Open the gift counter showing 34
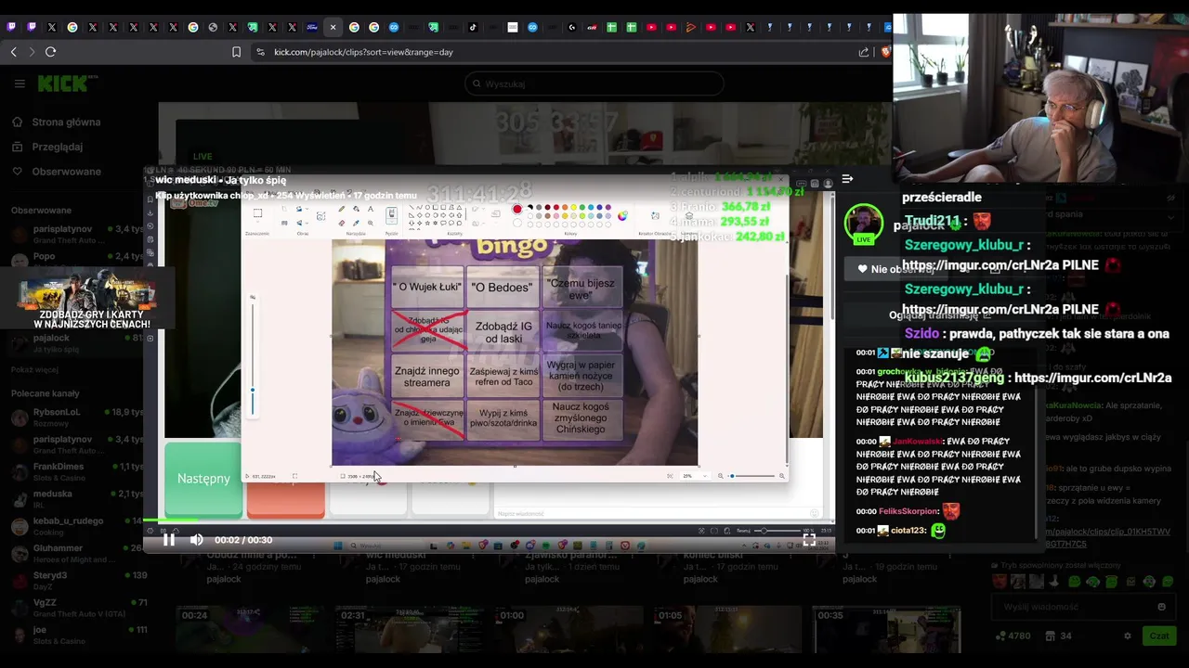Screen dimensions: 1189x668 [1058, 636]
